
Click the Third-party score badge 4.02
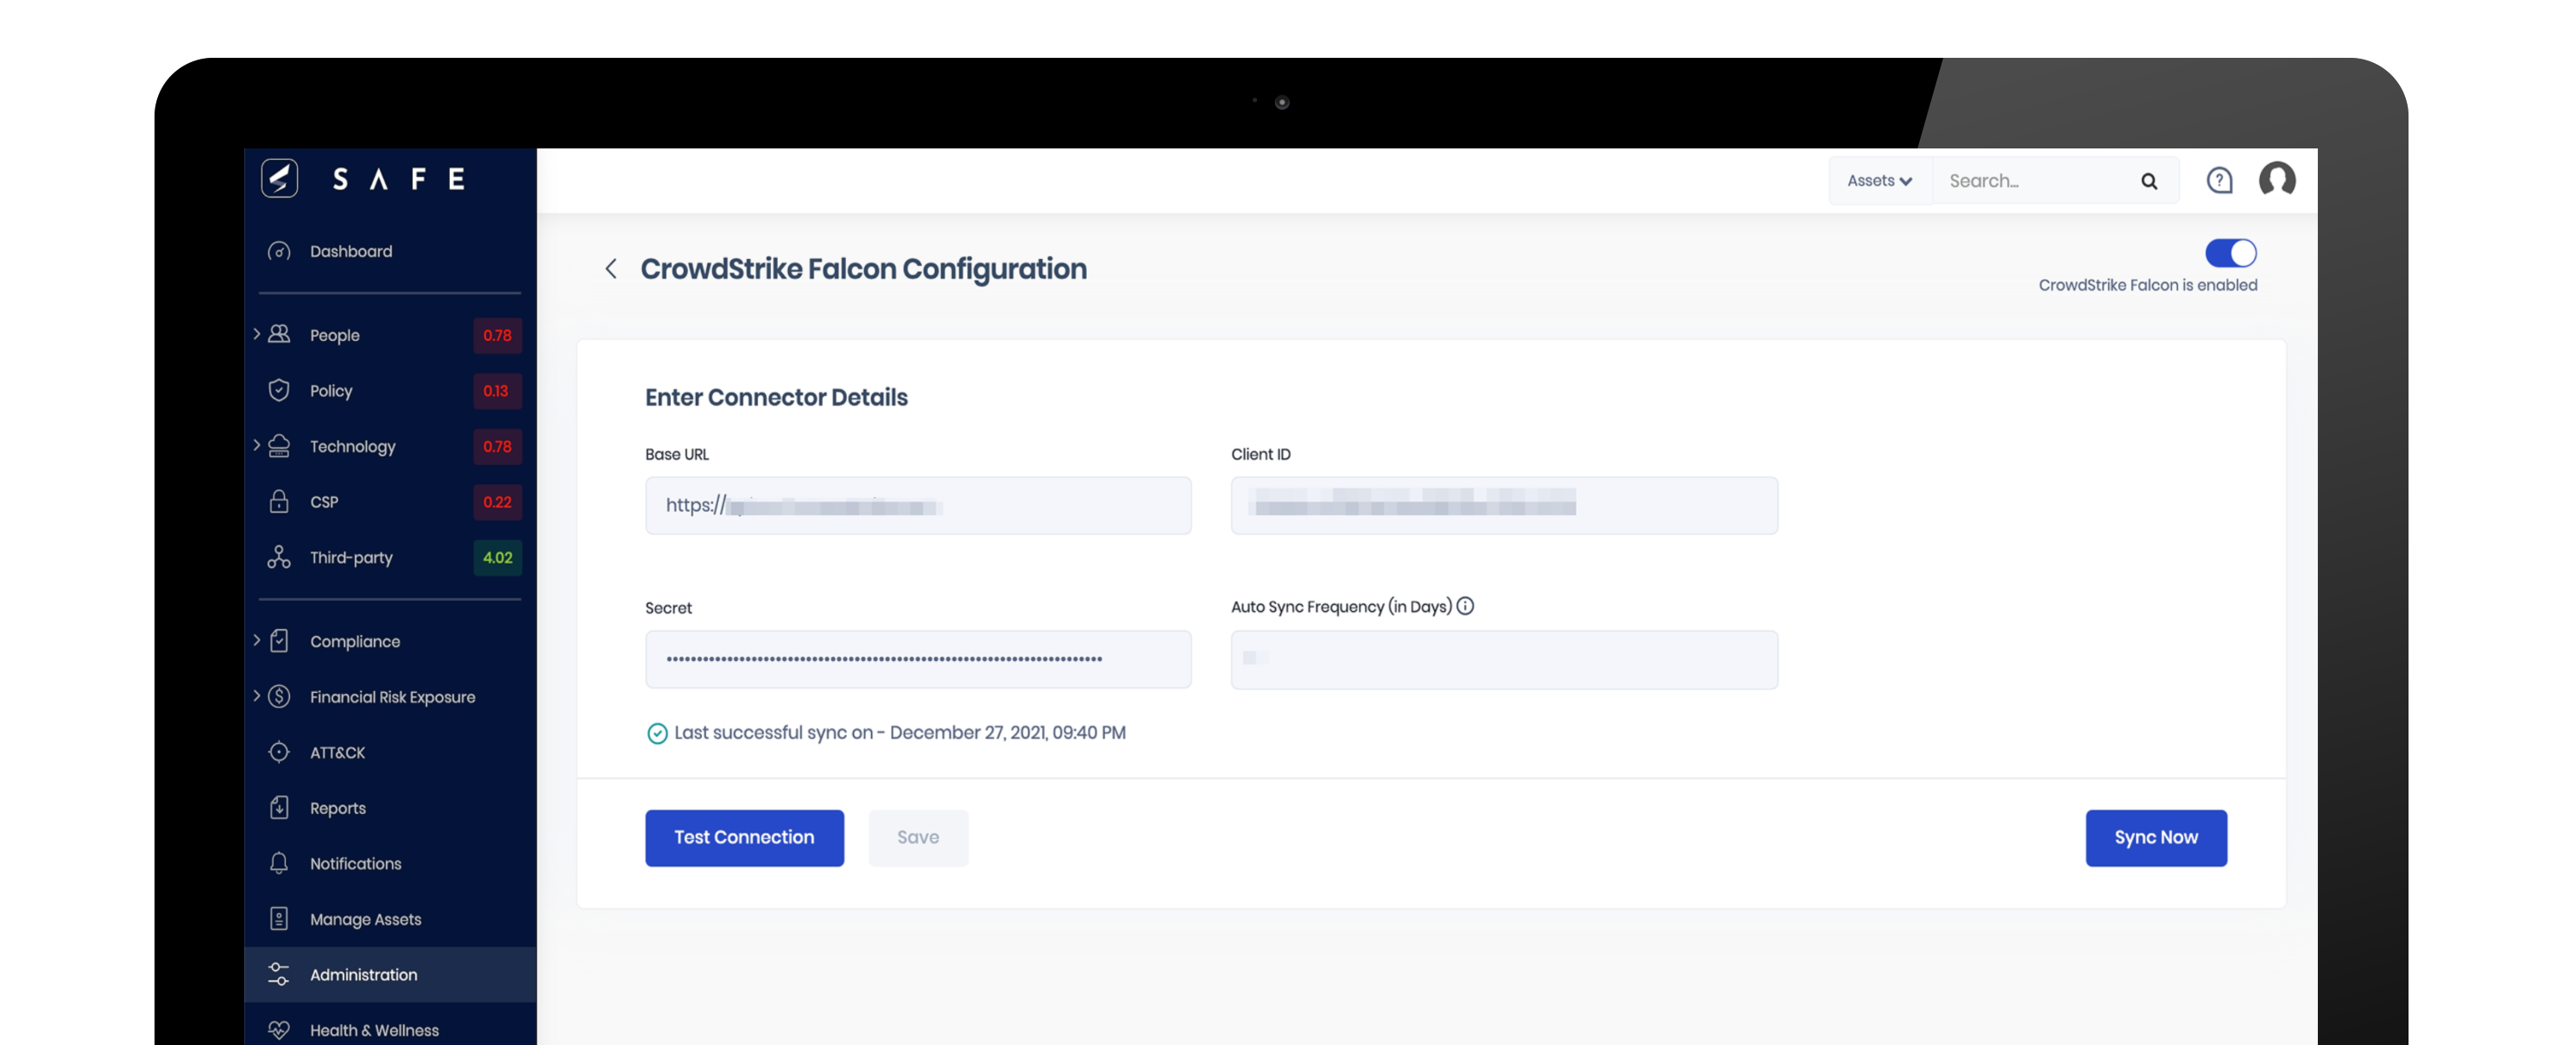pyautogui.click(x=497, y=557)
